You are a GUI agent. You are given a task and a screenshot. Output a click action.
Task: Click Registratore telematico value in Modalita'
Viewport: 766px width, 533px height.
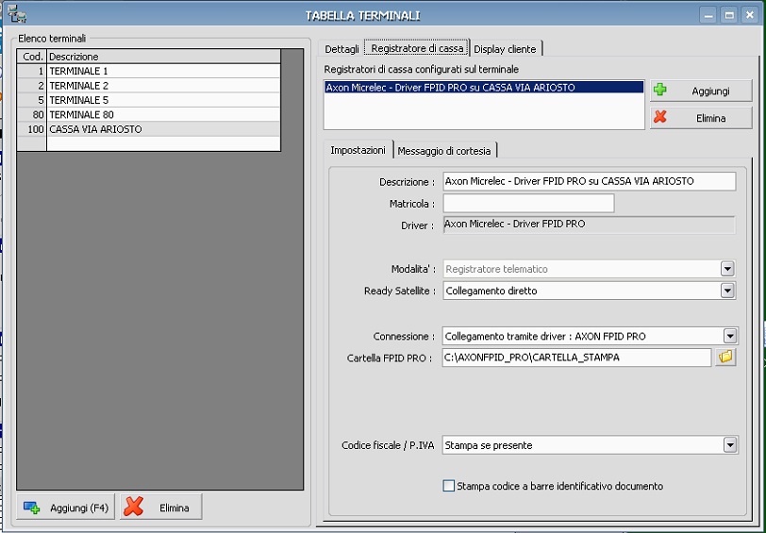coord(496,269)
